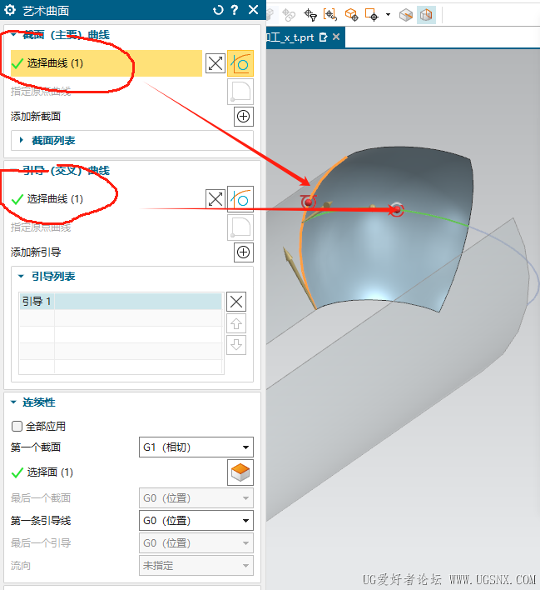
Task: Click the bracketed selection scope toolbar icon
Action: (x=330, y=15)
